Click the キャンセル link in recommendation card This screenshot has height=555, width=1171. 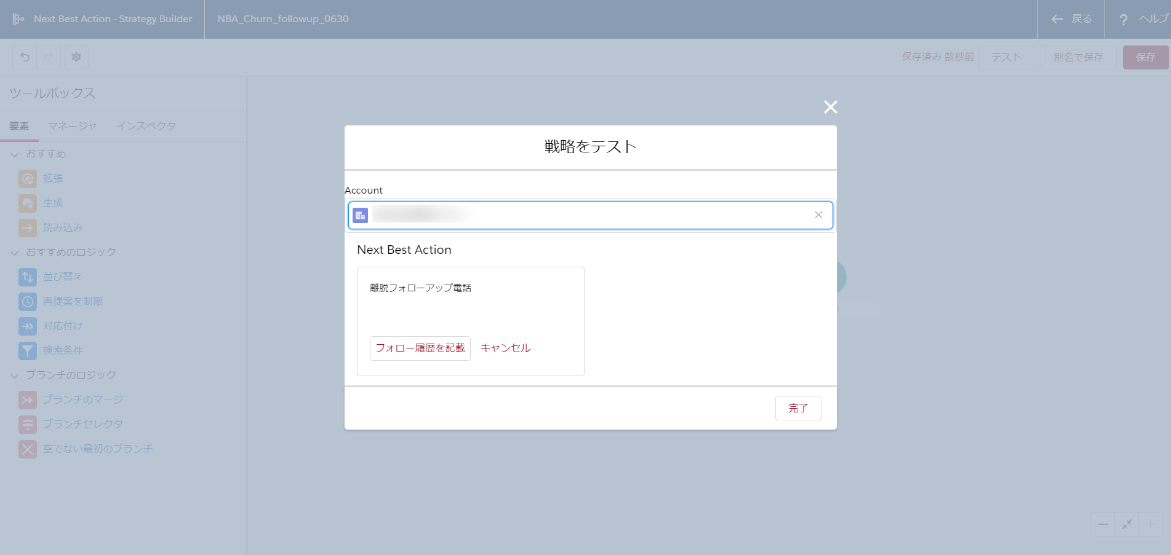505,348
